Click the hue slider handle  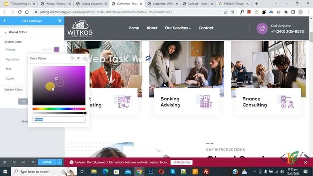74,109
